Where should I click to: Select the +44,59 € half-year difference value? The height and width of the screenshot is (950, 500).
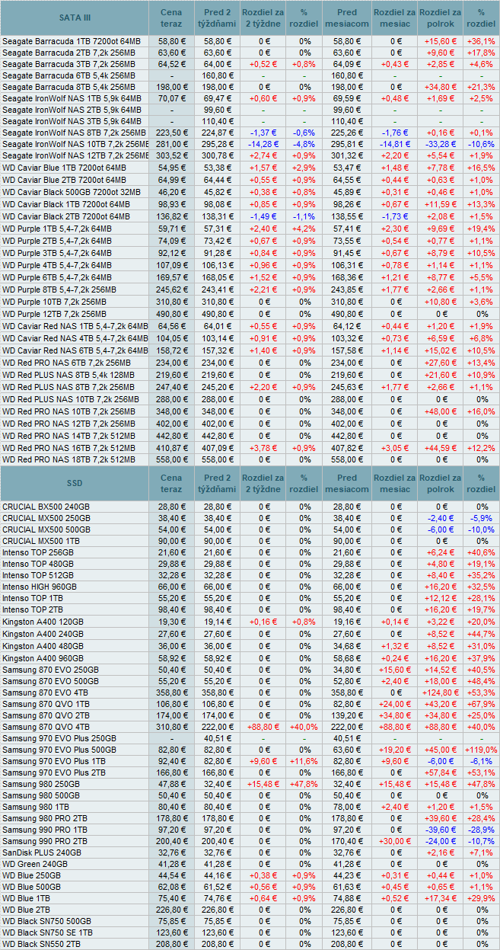[x=441, y=447]
